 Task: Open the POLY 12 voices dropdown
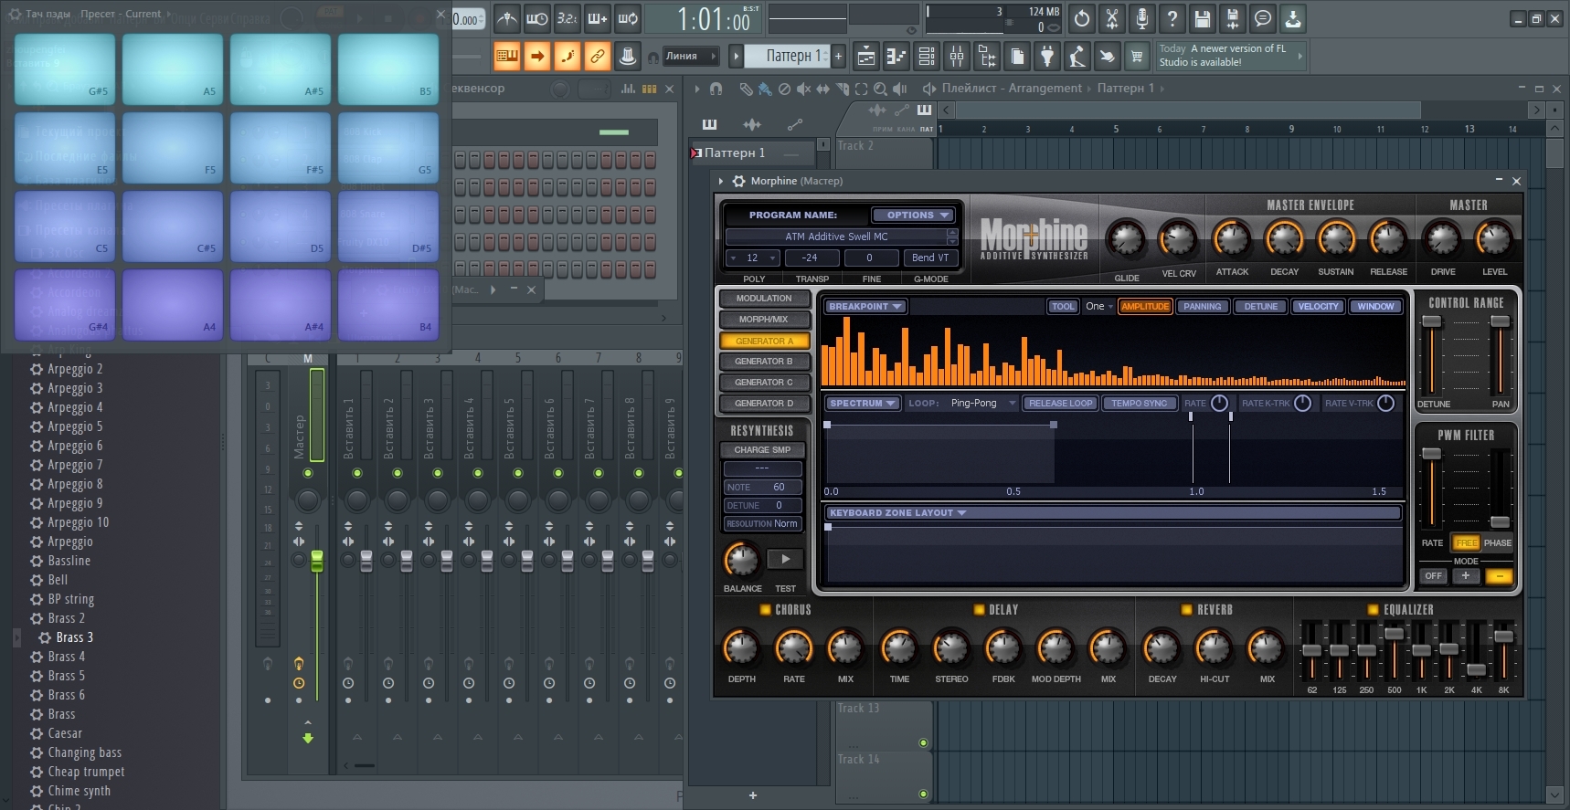click(753, 258)
